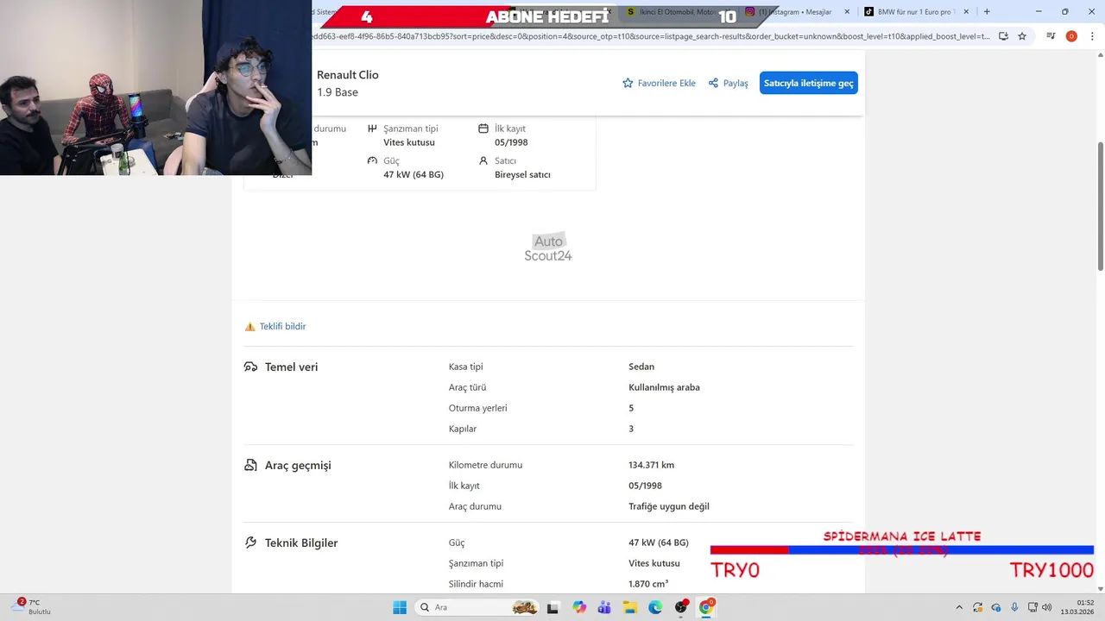Click the Paylaş share icon
The height and width of the screenshot is (621, 1105).
pyautogui.click(x=713, y=83)
